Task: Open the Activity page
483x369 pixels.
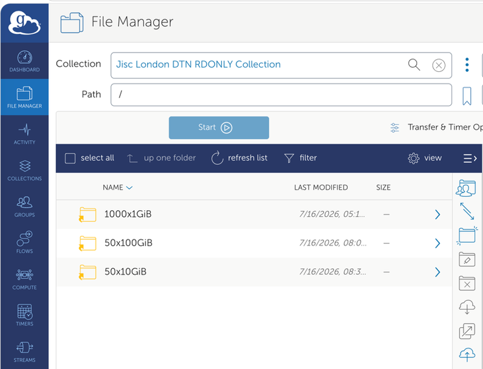Action: pyautogui.click(x=24, y=133)
